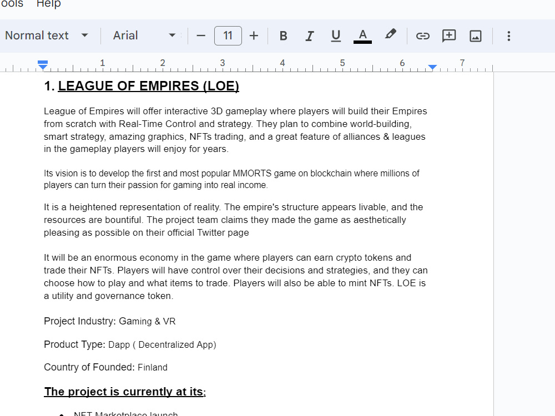The image size is (555, 416).
Task: Click the number 3 on the ruler
Action: (x=223, y=63)
